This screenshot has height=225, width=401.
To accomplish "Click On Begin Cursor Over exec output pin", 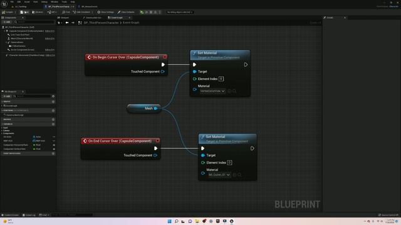I will 163,64.
